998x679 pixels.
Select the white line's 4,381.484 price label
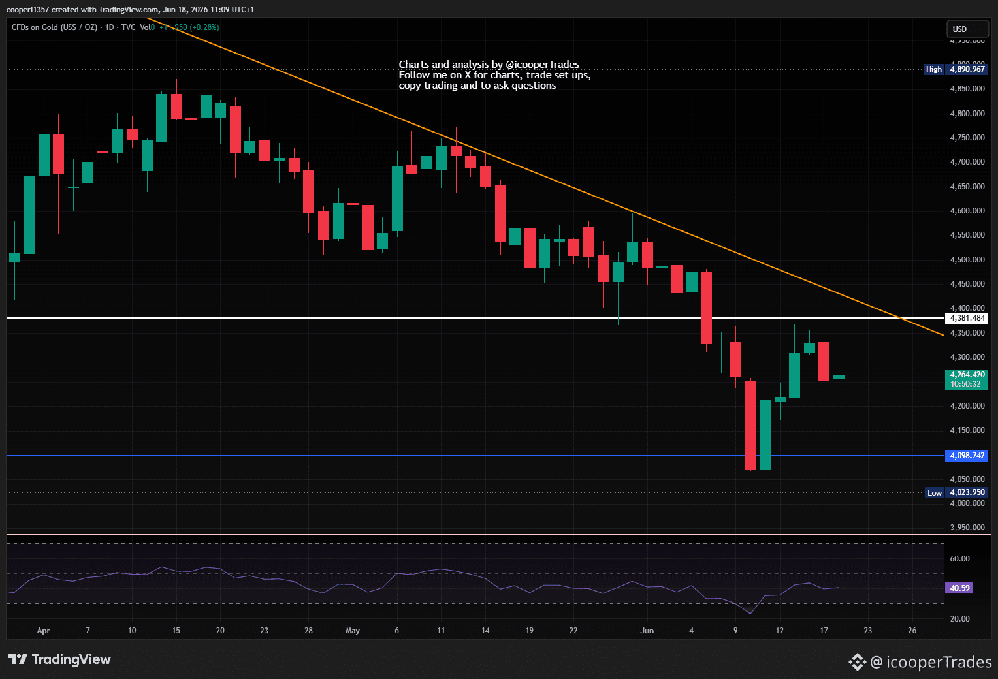pyautogui.click(x=967, y=318)
